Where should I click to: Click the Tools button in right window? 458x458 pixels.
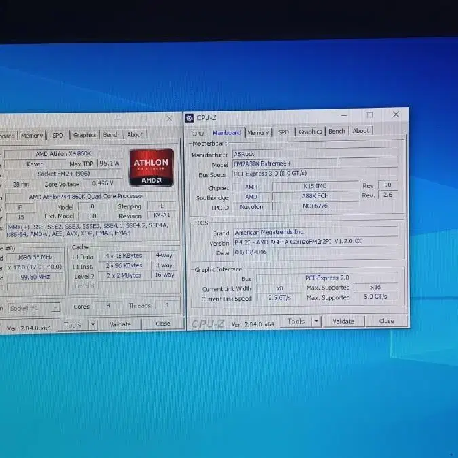point(296,322)
